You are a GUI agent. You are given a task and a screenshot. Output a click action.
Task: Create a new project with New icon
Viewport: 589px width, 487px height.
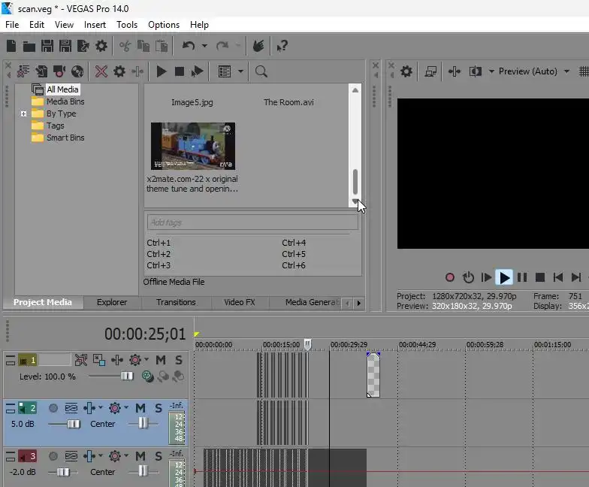[11, 47]
